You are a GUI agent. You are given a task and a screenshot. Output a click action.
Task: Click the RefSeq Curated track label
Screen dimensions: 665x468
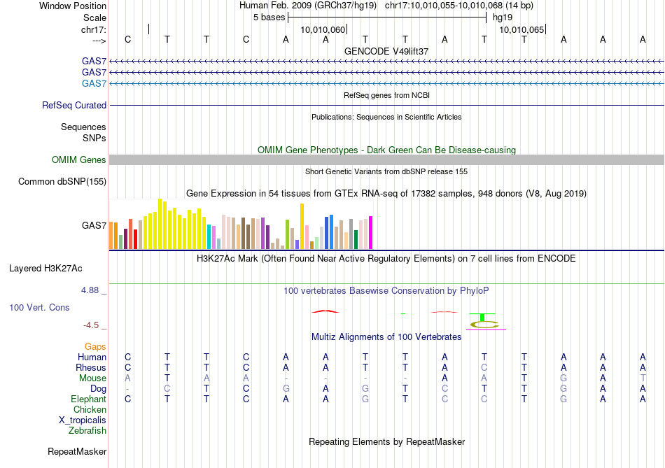point(74,105)
